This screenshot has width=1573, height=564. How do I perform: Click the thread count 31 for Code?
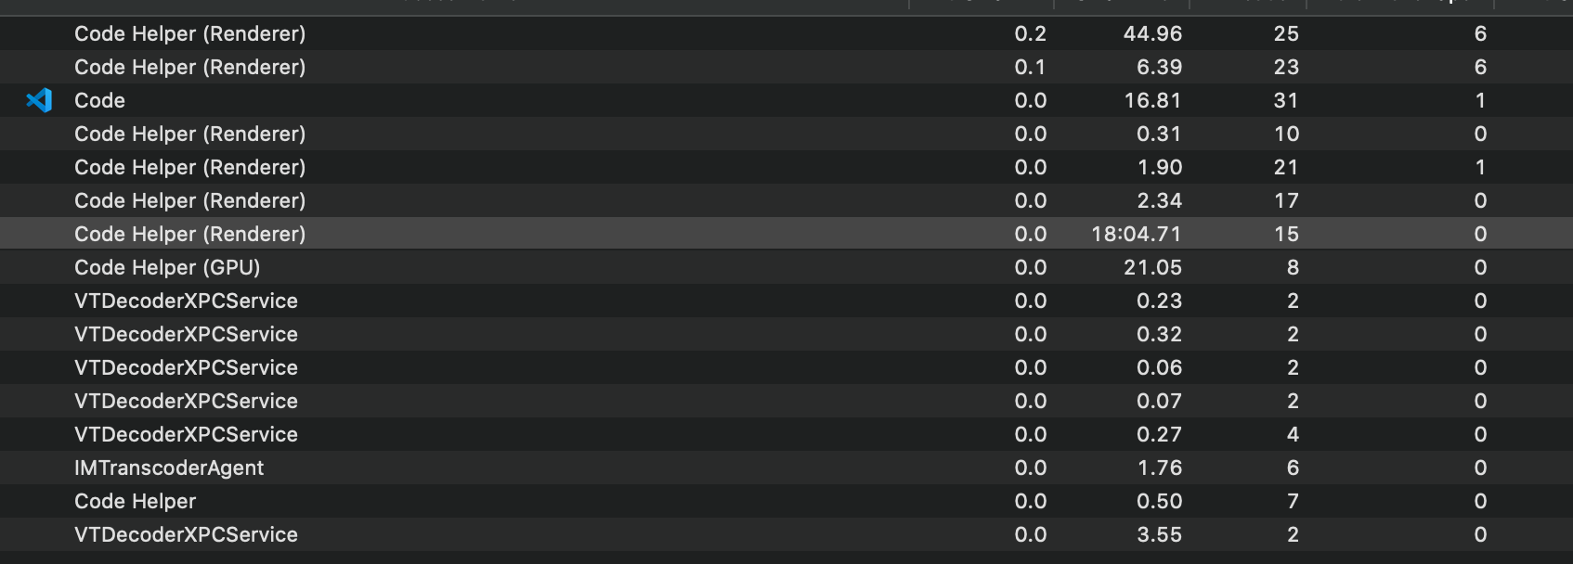(x=1286, y=100)
